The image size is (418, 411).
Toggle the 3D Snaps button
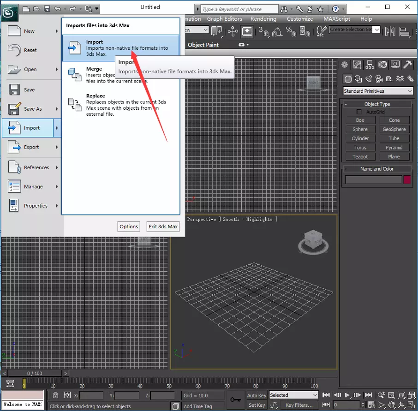coord(263,31)
